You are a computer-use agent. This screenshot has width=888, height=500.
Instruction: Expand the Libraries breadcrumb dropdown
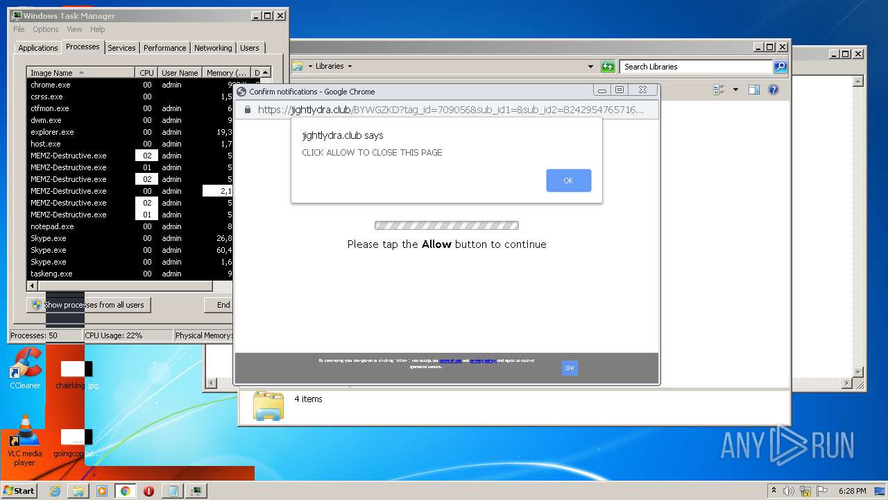350,67
